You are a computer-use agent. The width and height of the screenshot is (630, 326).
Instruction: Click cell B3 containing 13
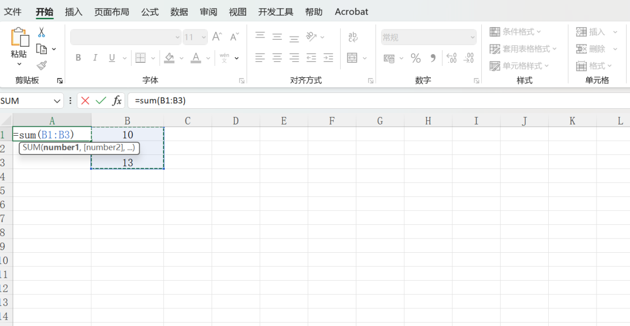[127, 162]
